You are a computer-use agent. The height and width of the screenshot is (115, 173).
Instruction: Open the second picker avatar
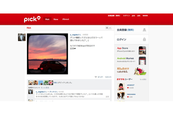(x=36, y=83)
